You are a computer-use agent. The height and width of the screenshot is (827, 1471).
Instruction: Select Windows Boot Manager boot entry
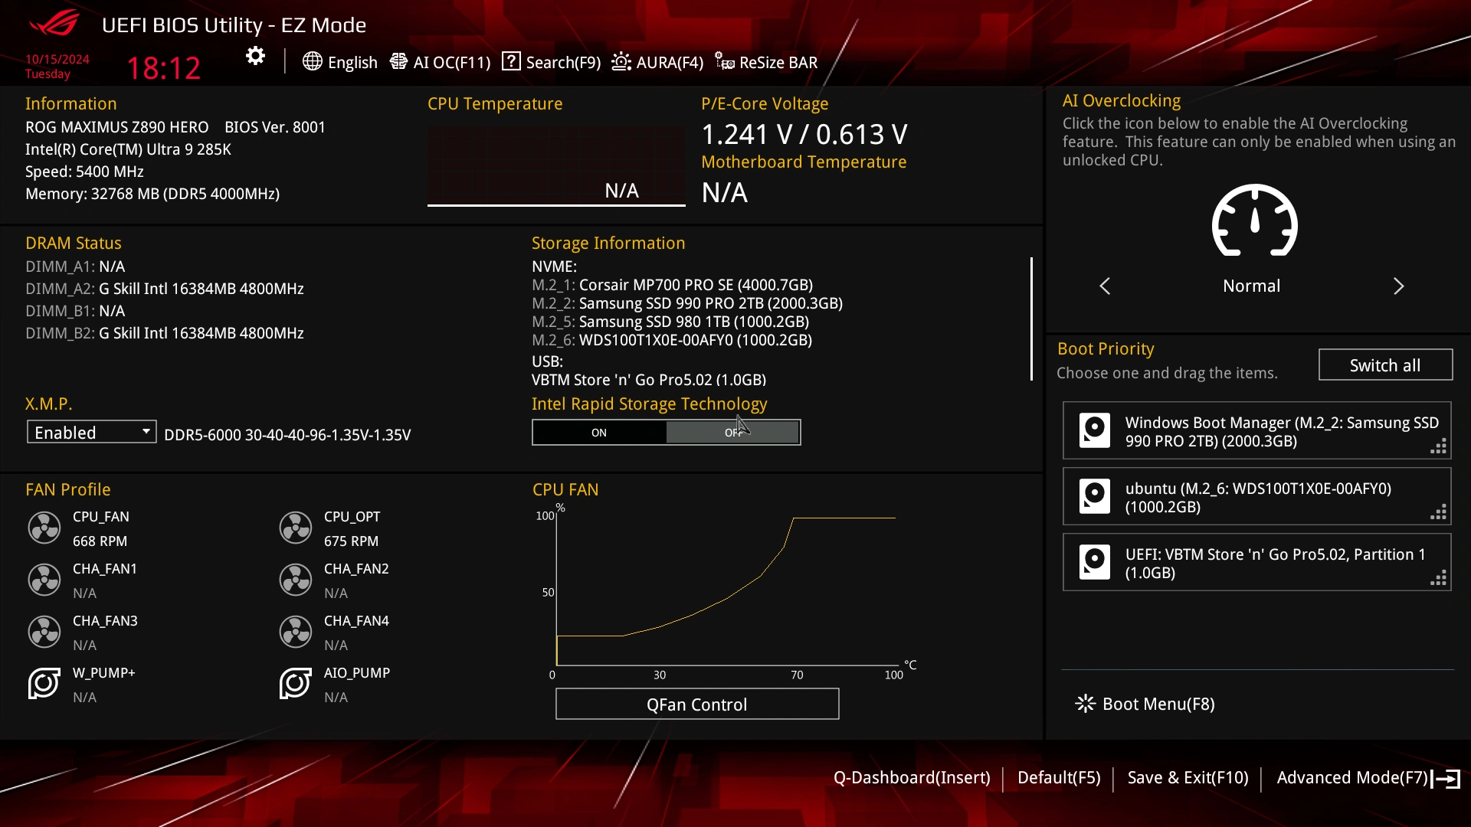pos(1256,431)
